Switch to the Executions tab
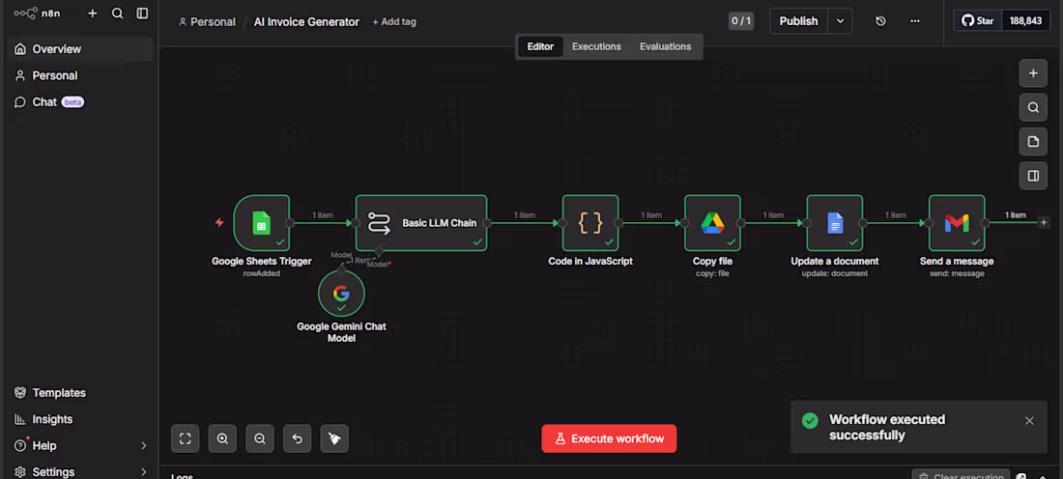 click(596, 46)
